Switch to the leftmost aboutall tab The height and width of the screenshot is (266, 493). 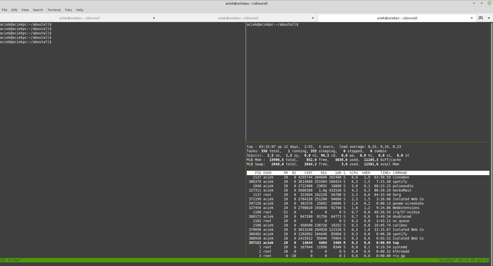79,18
